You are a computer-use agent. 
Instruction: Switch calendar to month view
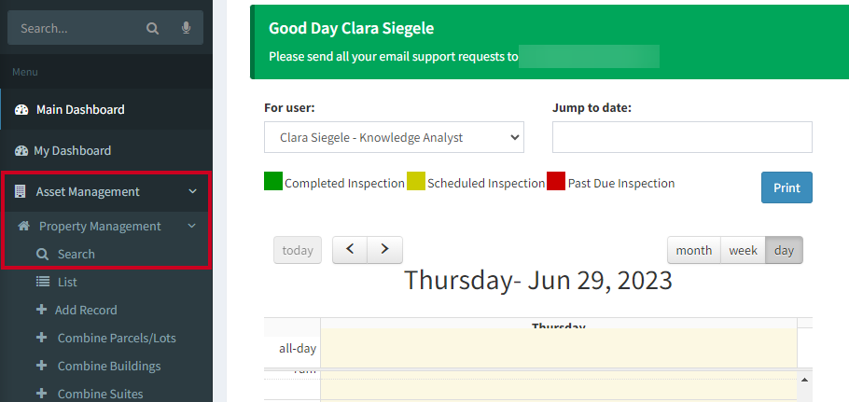693,250
